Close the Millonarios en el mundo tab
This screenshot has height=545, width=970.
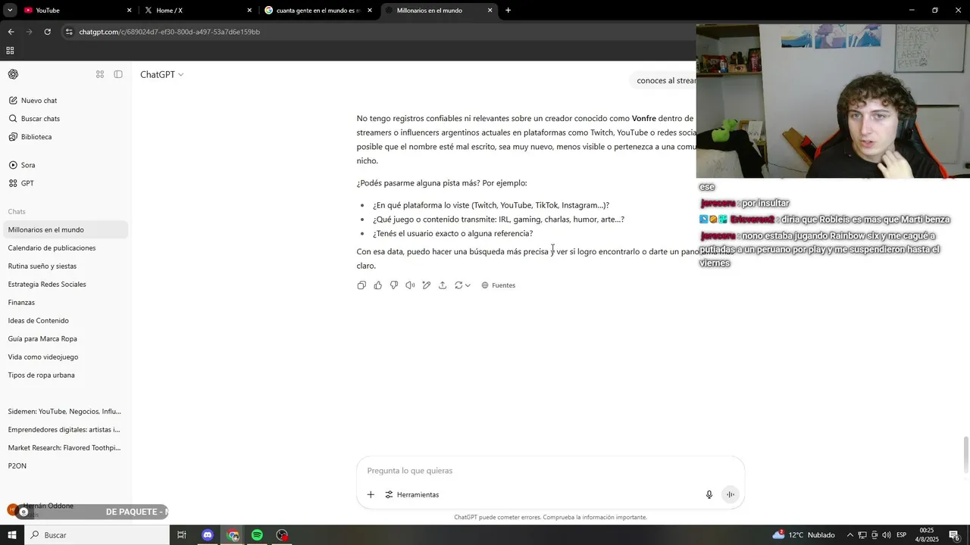pos(490,11)
